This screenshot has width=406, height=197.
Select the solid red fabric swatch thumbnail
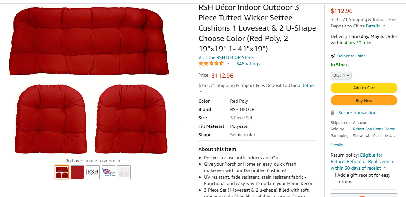pos(77,172)
